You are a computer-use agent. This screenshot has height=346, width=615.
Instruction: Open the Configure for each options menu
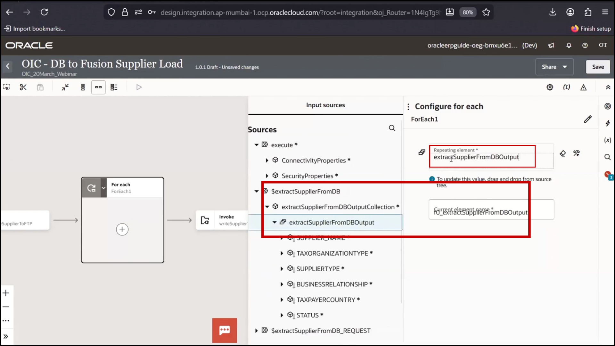(x=408, y=107)
